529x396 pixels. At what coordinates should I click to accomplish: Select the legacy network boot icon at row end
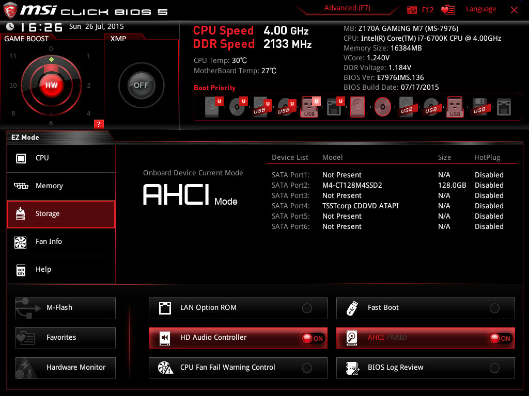504,107
